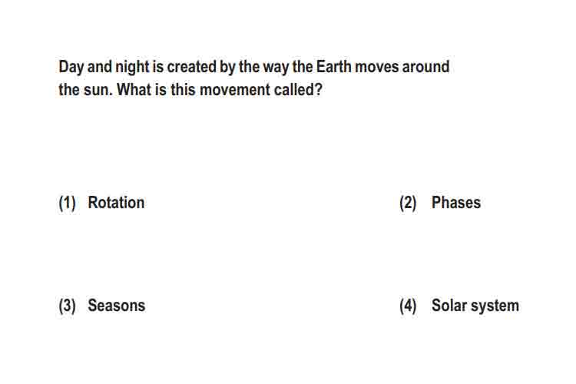This screenshot has width=576, height=384.
Task: Select the answer option Rotation
Action: (x=116, y=203)
